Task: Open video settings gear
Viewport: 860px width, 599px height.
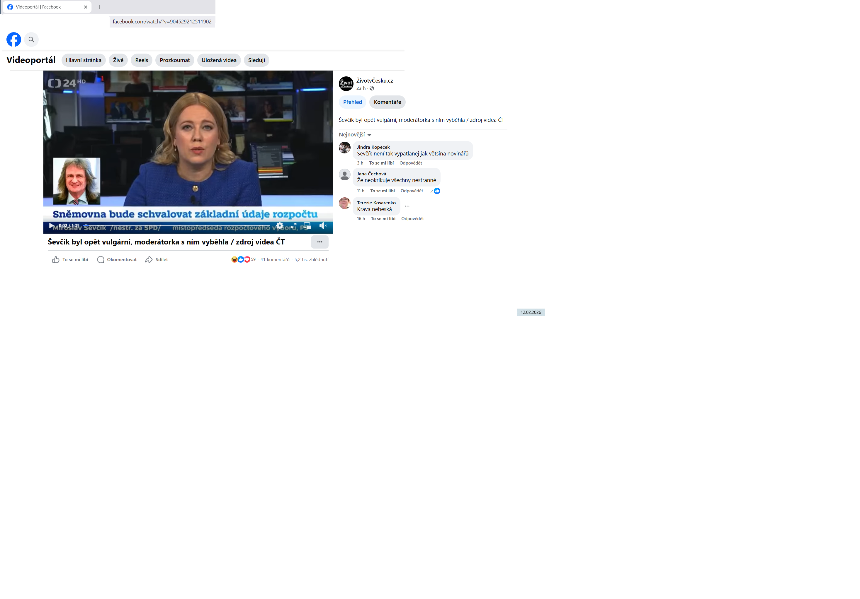Action: [280, 226]
